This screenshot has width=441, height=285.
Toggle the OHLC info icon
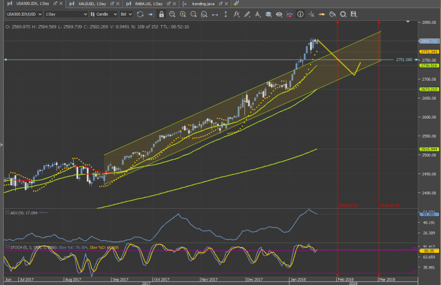(x=301, y=14)
